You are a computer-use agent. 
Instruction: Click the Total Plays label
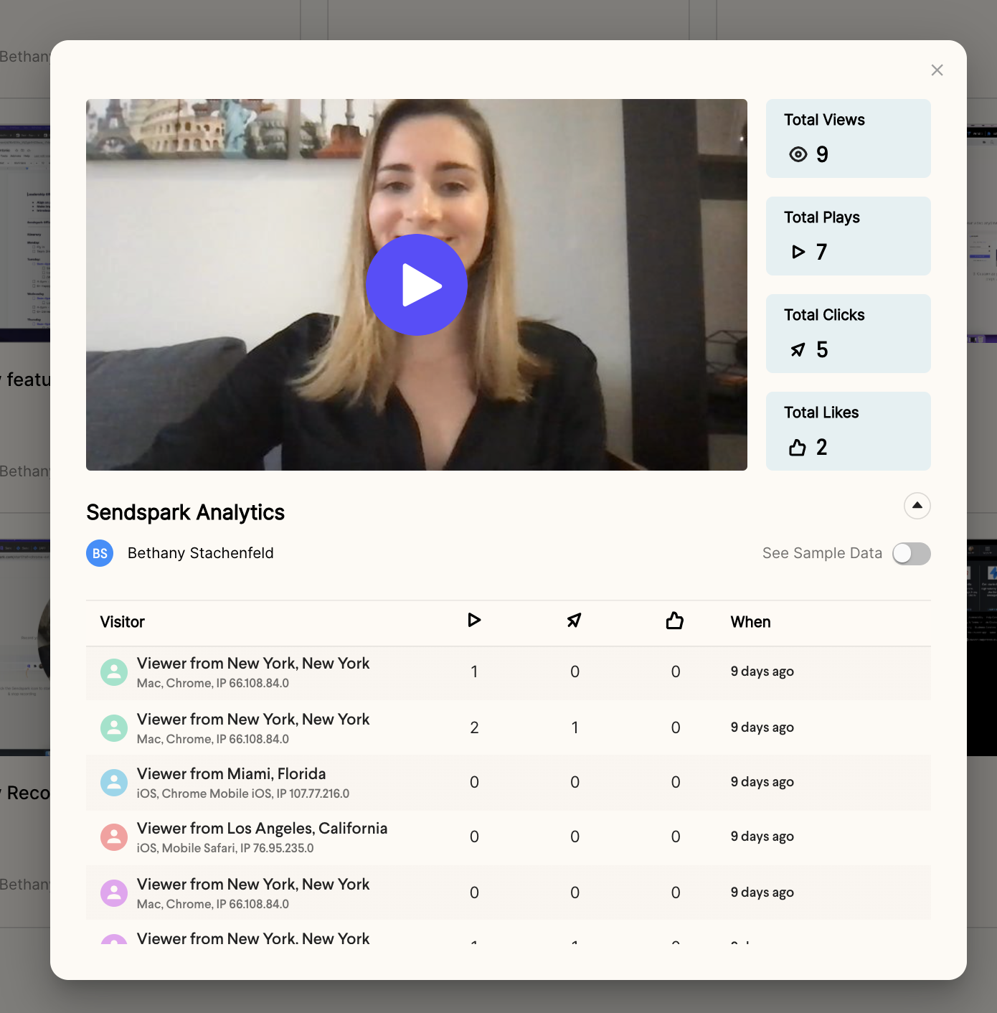822,217
